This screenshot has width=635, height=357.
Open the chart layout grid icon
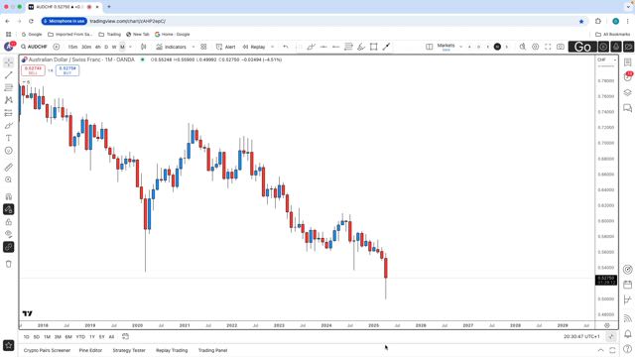[203, 47]
